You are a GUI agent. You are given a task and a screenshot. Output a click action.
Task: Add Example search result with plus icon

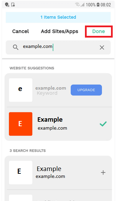click(x=103, y=172)
